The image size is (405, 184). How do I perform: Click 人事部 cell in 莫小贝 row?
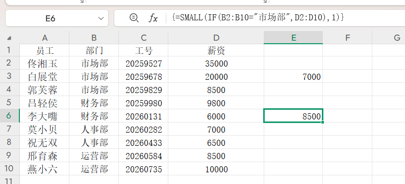[94, 129]
